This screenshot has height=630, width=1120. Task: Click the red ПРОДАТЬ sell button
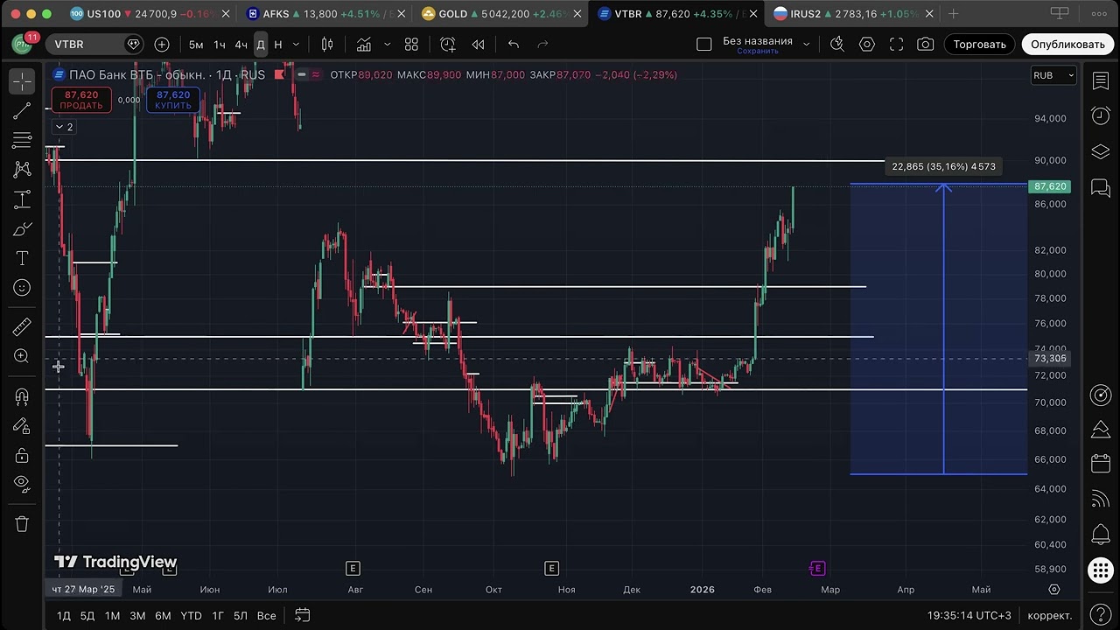[81, 101]
